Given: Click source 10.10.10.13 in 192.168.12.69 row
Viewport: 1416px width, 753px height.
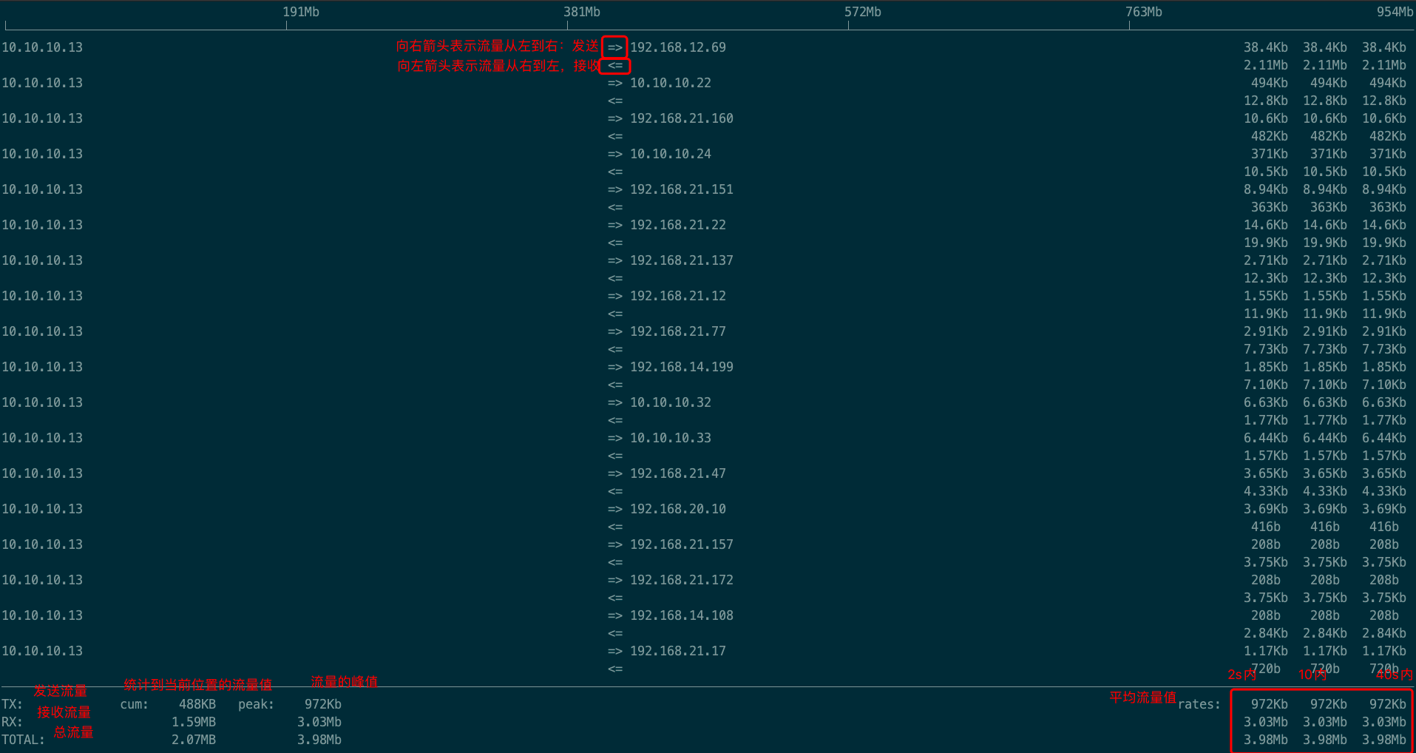Looking at the screenshot, I should tap(42, 47).
